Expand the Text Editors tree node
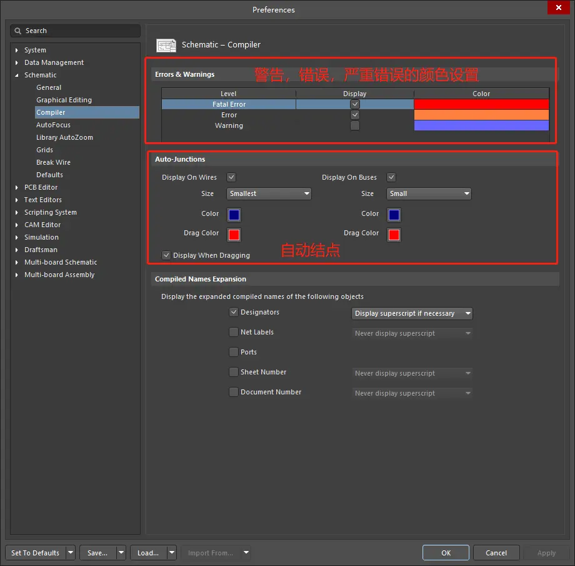 16,200
